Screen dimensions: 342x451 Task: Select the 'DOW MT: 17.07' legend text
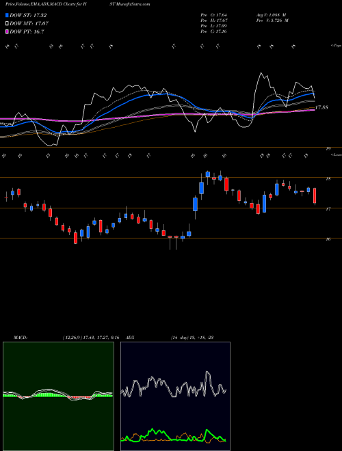tap(29, 24)
